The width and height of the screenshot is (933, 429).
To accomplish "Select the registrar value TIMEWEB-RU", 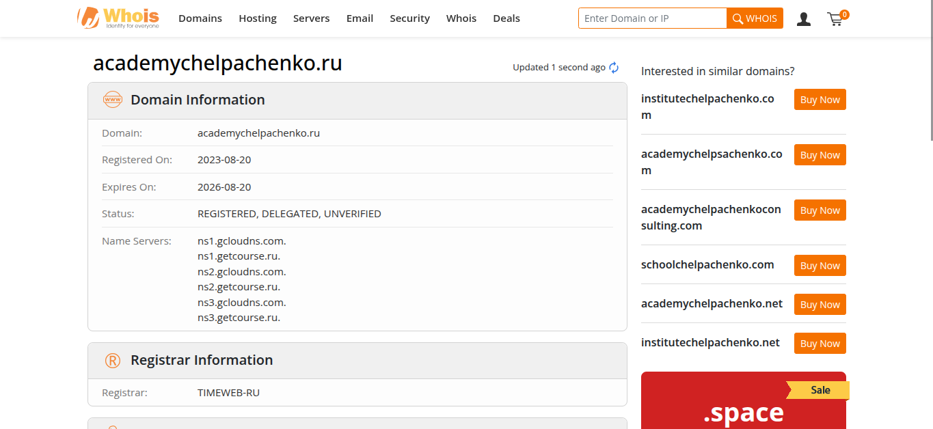I will pos(228,393).
